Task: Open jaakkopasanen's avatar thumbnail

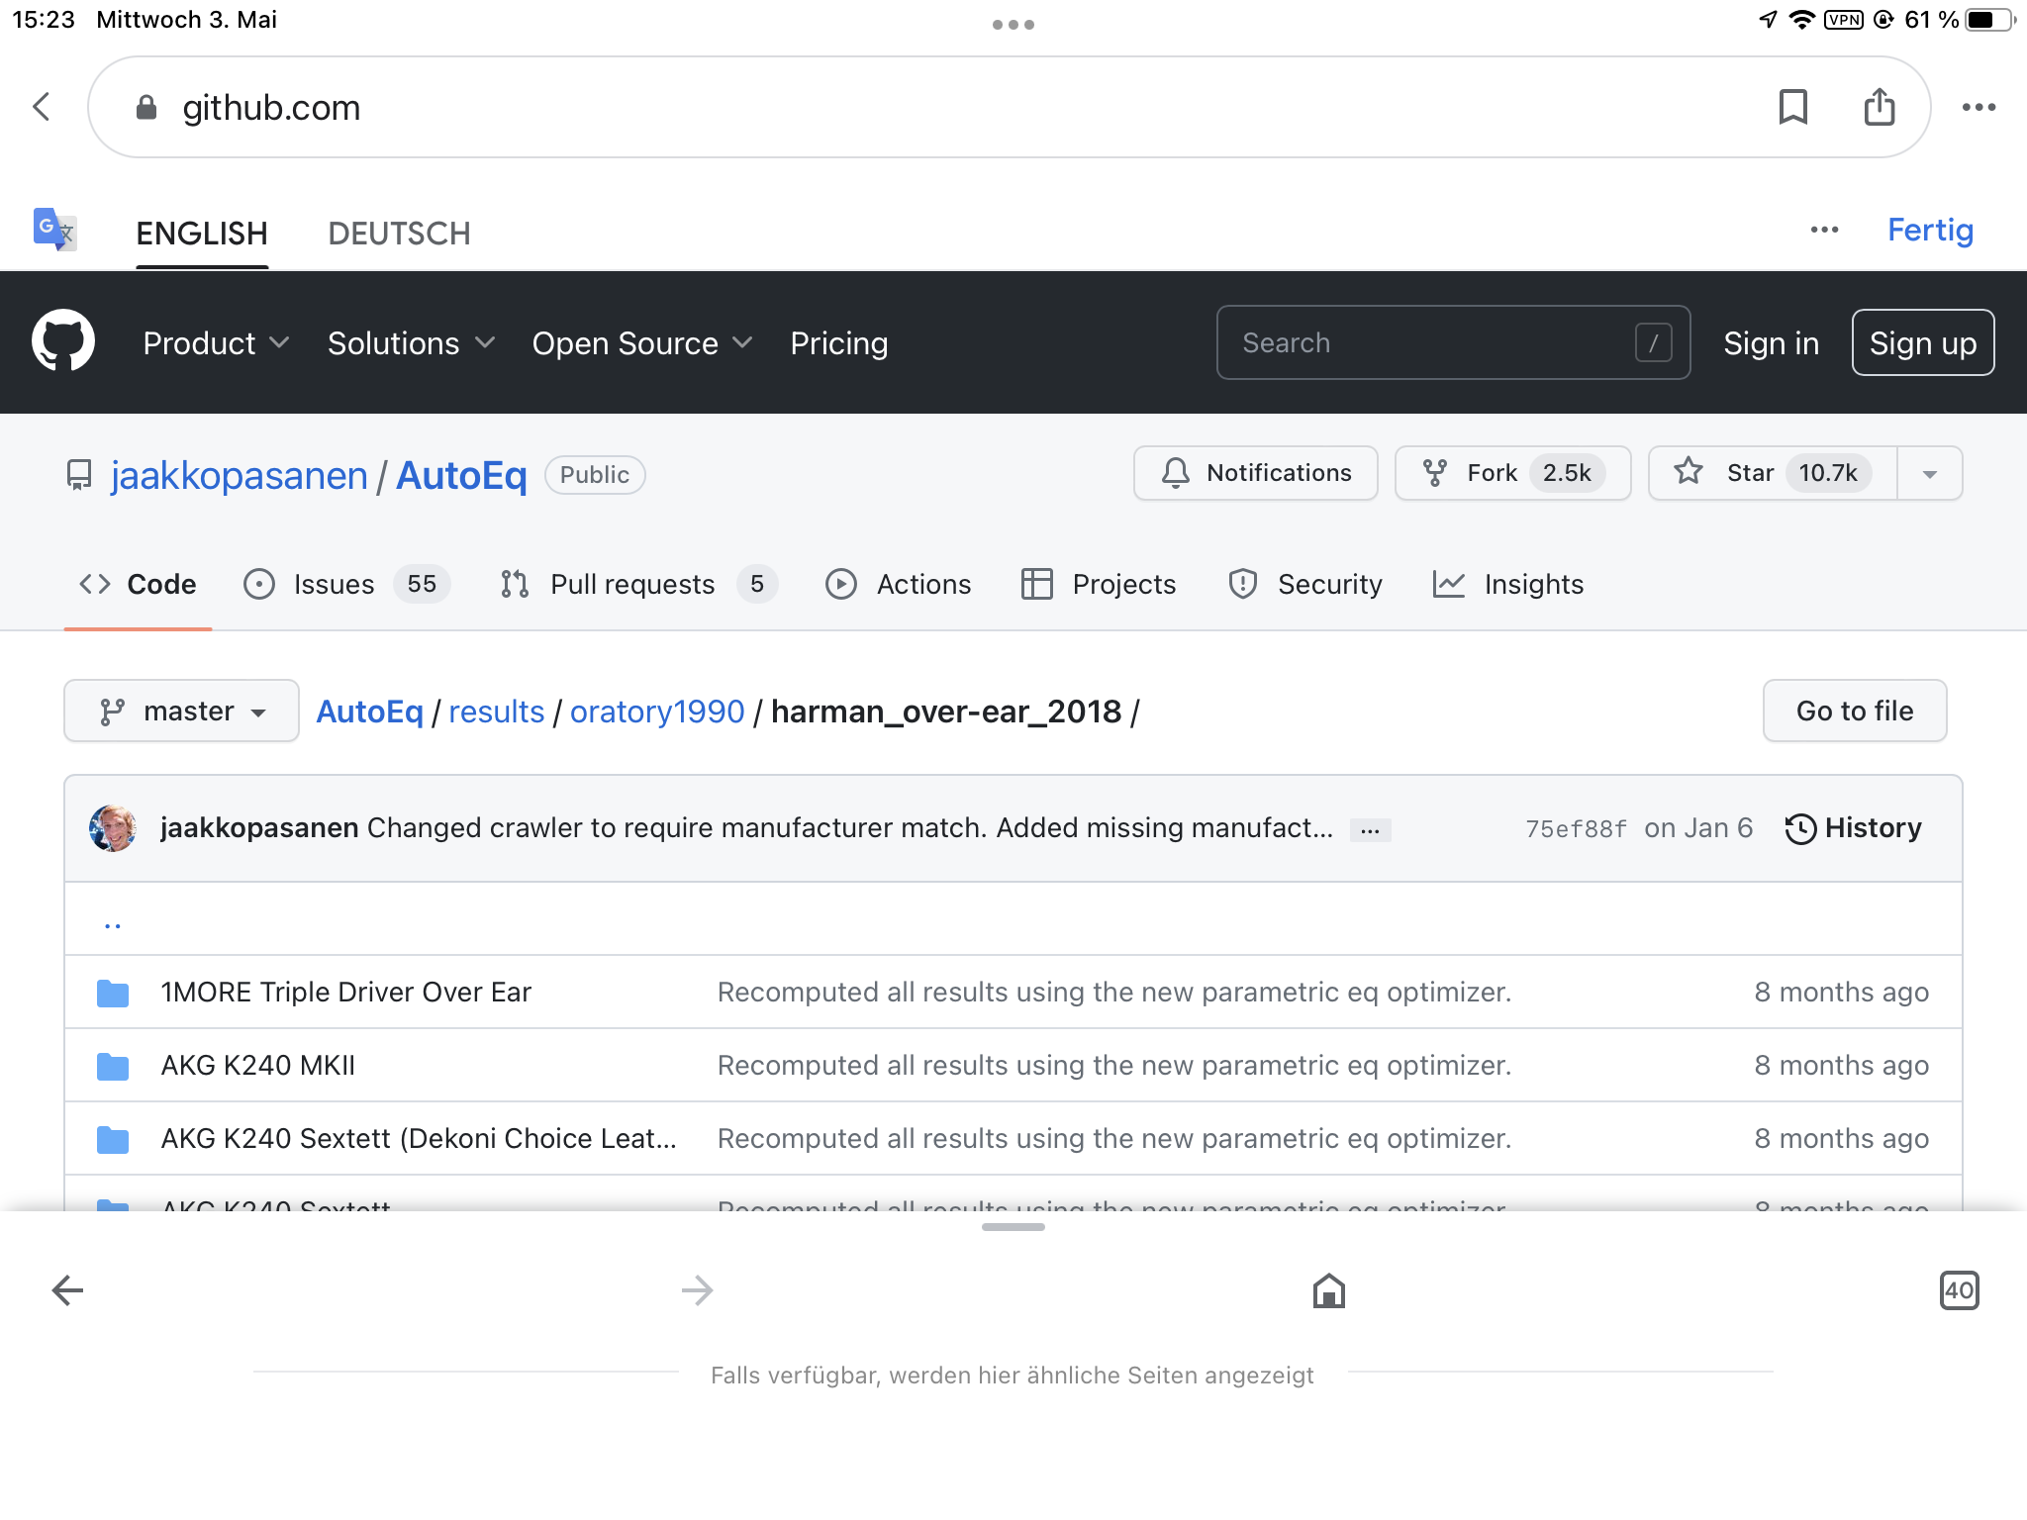Action: coord(113,828)
